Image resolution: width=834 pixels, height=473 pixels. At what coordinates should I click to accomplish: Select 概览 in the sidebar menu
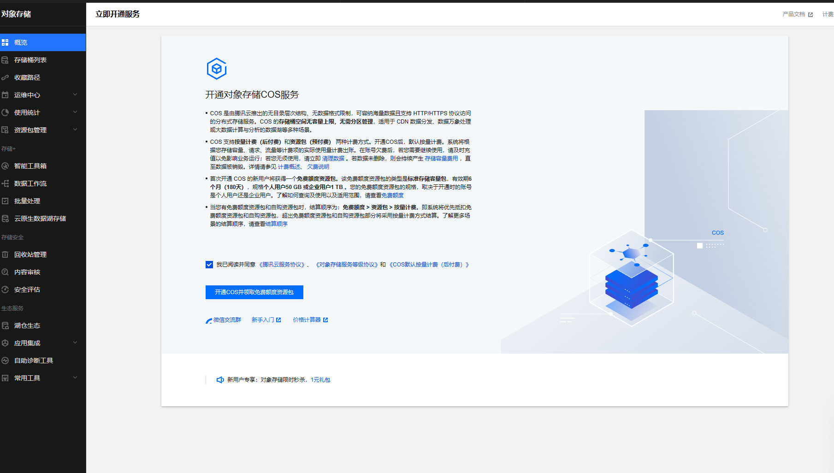pyautogui.click(x=21, y=42)
